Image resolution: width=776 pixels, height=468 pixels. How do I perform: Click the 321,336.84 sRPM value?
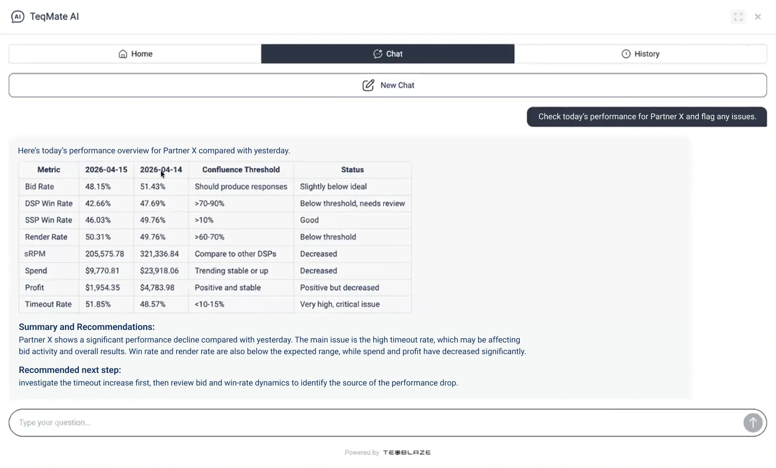(159, 254)
